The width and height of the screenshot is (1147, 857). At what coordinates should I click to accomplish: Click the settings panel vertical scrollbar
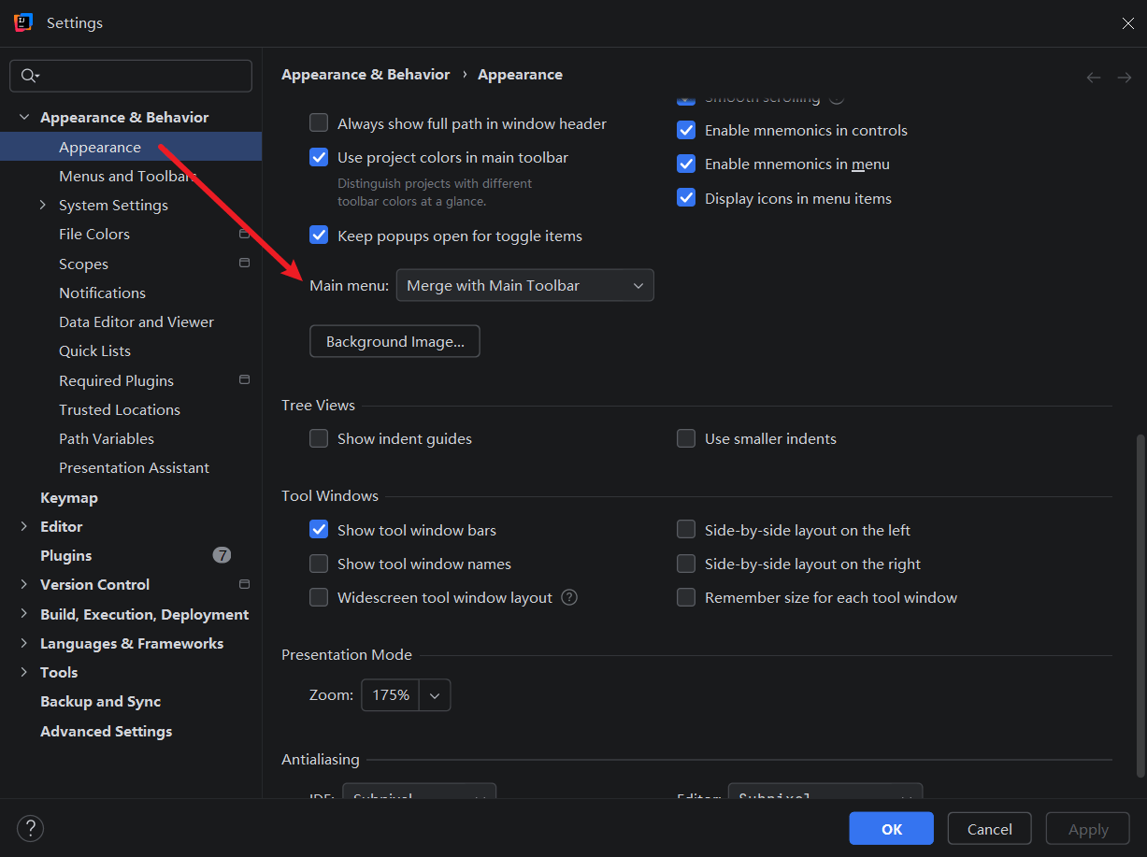click(x=1139, y=606)
